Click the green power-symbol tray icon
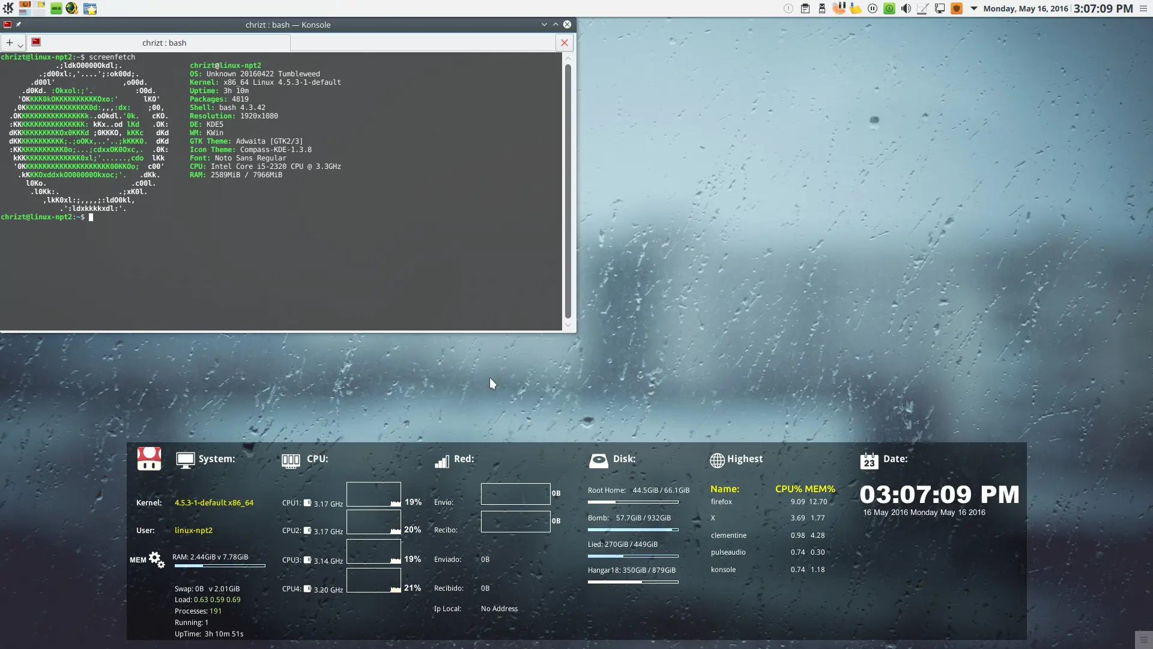This screenshot has height=649, width=1153. 889,8
